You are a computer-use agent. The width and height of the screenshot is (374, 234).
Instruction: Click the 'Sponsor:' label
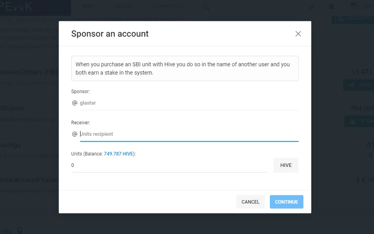click(80, 92)
